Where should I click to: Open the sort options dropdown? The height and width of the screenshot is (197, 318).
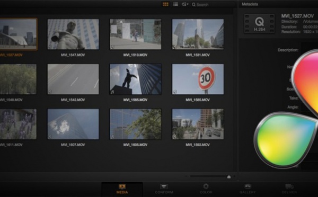[185, 4]
